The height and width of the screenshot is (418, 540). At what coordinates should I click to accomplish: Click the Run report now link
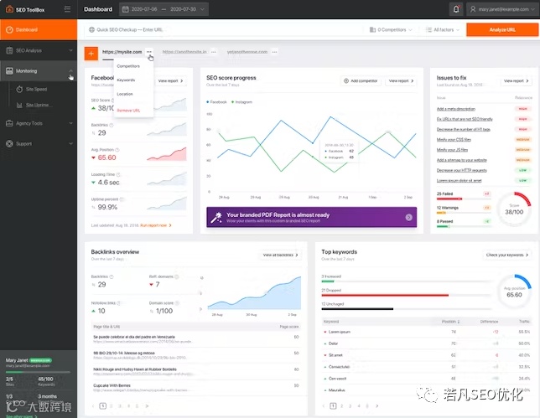pos(155,225)
